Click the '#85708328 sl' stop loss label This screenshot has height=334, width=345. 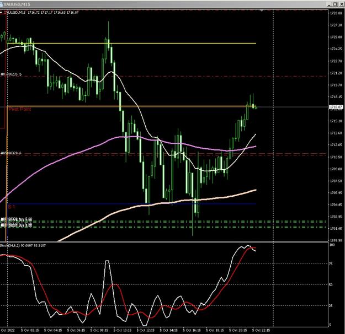point(11,153)
